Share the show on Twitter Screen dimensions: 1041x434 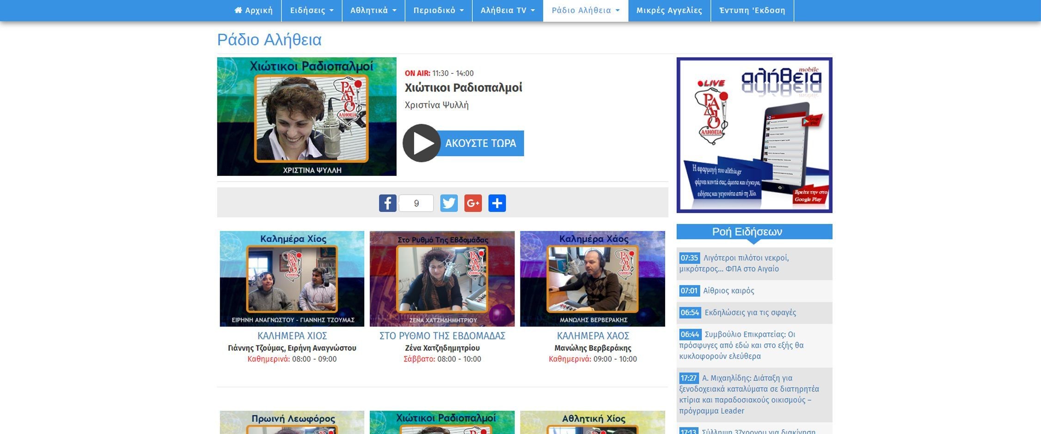click(x=449, y=202)
